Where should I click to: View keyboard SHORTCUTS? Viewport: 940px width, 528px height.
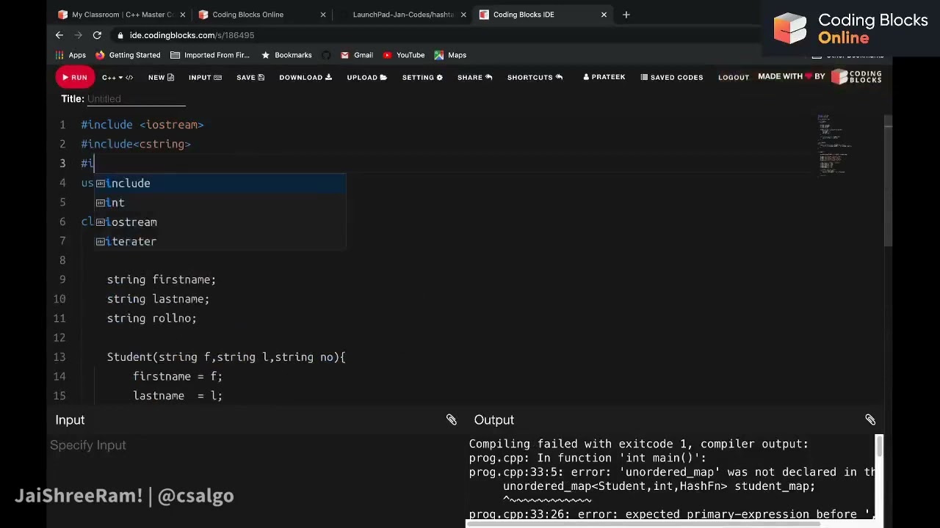535,77
